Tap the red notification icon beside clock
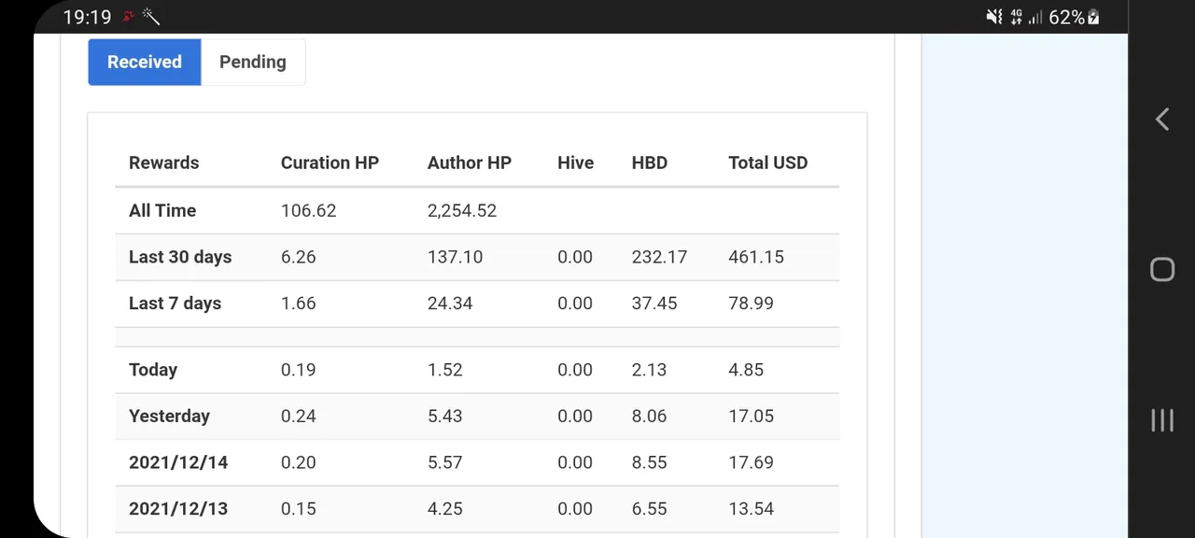The height and width of the screenshot is (538, 1195). (129, 17)
